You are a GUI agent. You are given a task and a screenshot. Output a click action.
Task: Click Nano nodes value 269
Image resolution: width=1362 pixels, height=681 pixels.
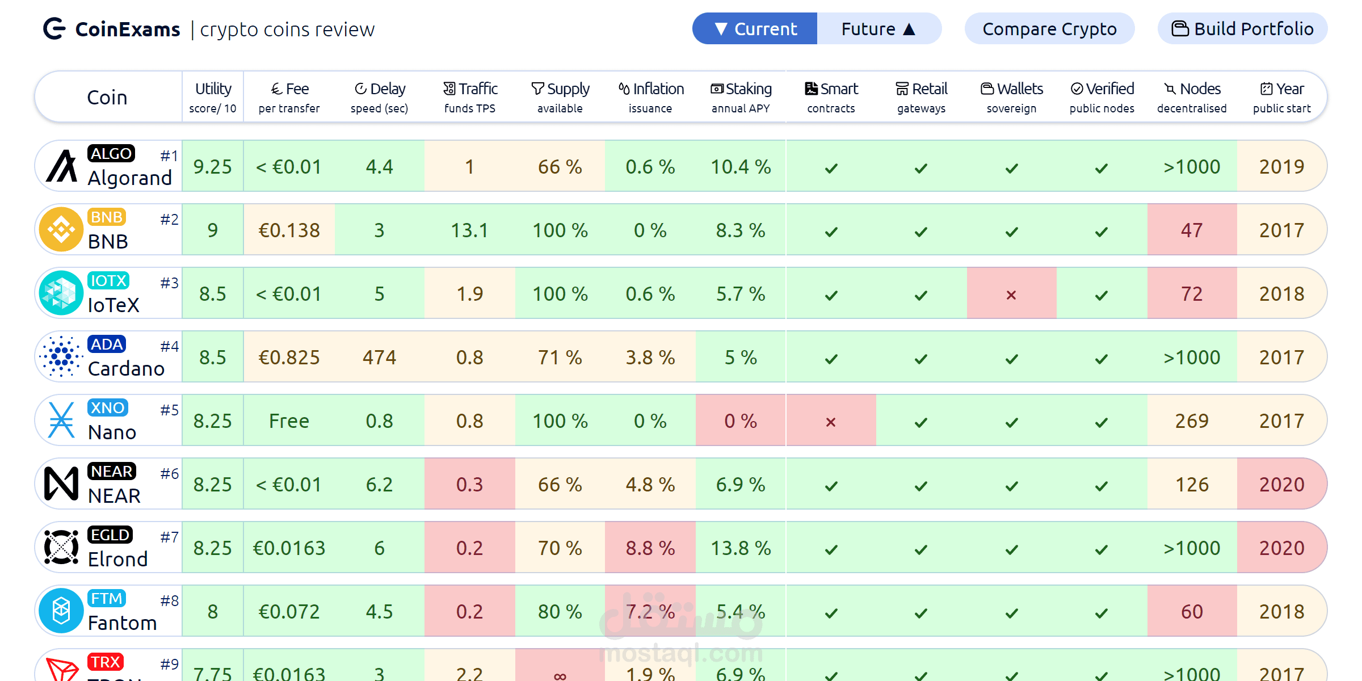point(1192,421)
